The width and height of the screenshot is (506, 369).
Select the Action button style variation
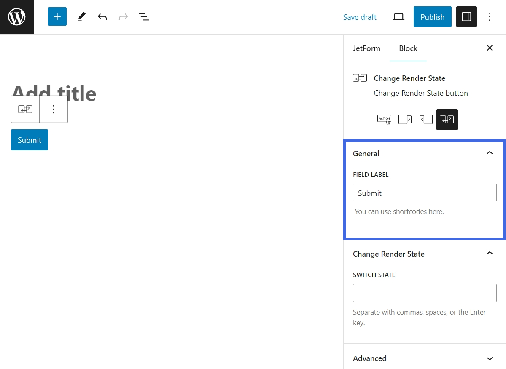[x=384, y=119]
